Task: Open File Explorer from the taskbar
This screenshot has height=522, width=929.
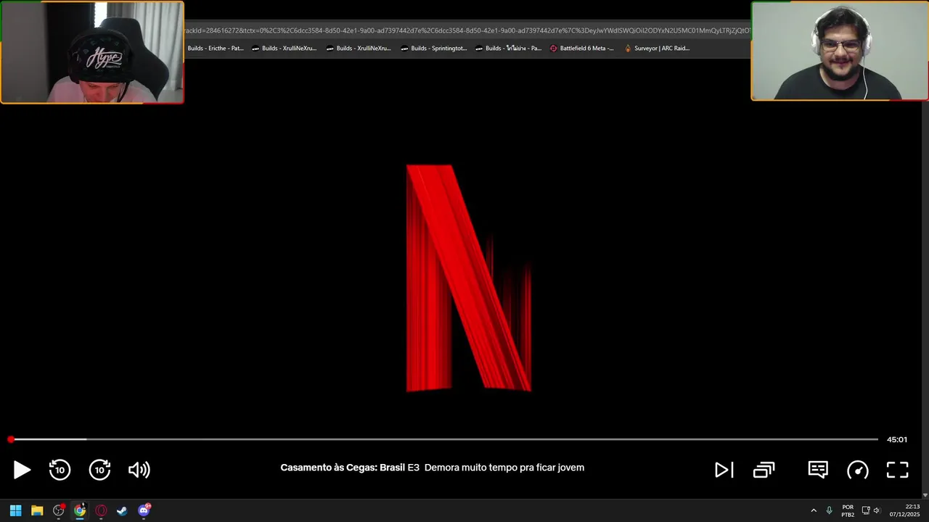Action: click(x=37, y=510)
